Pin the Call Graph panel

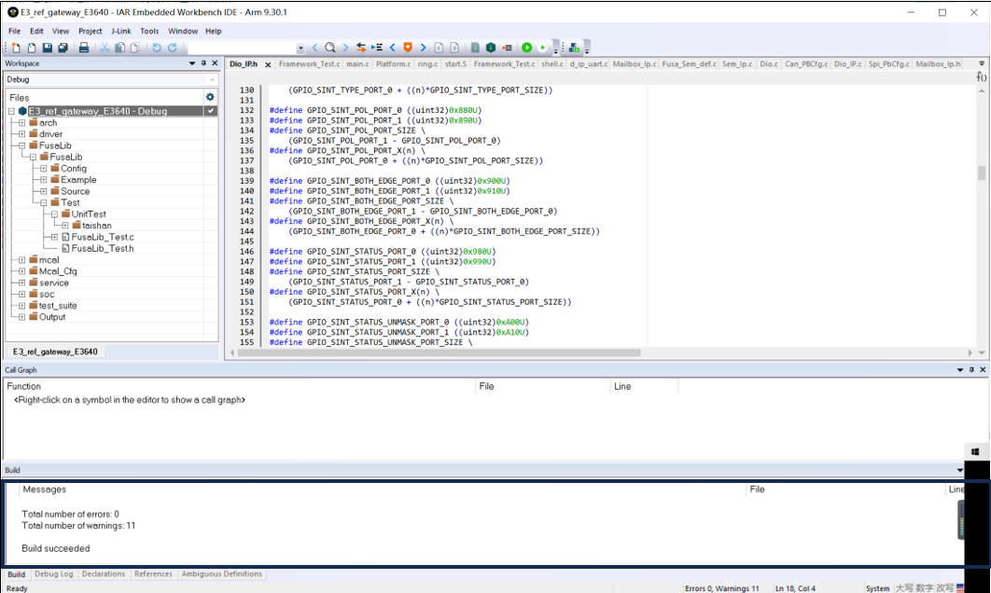(970, 370)
